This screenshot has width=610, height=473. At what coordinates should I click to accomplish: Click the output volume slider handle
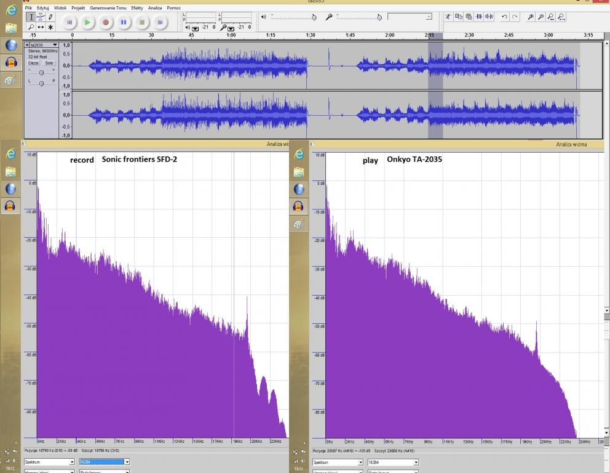pyautogui.click(x=314, y=17)
